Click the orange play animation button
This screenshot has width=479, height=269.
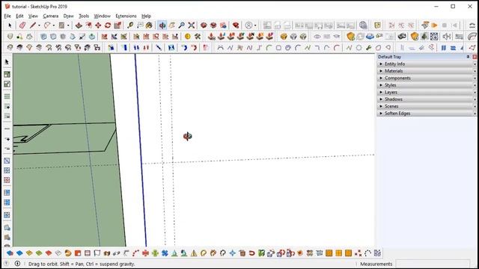click(434, 25)
